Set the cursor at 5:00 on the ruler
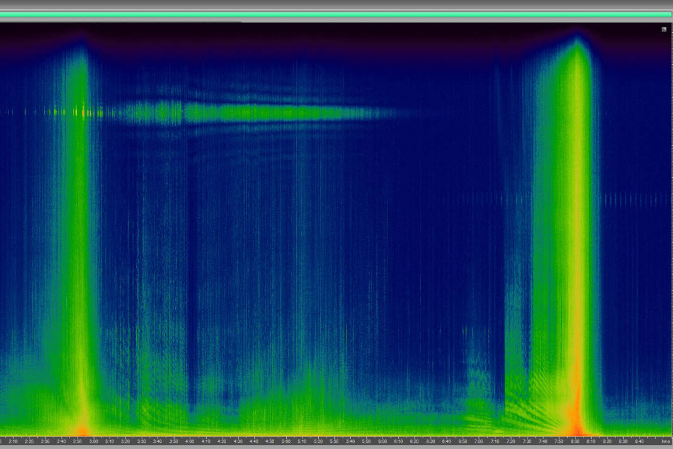673x449 pixels. coord(286,441)
